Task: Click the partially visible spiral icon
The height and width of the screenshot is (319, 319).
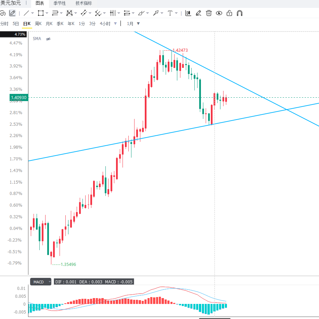Action: click(x=3, y=13)
